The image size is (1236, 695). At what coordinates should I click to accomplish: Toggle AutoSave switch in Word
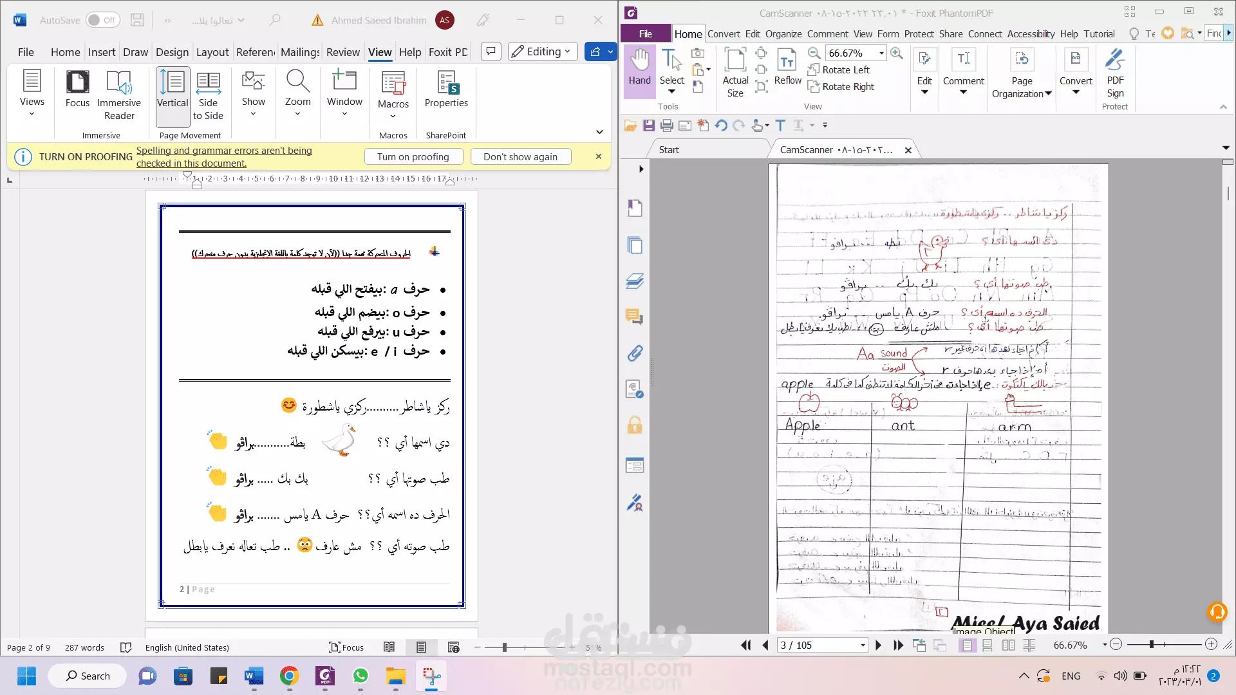tap(102, 20)
